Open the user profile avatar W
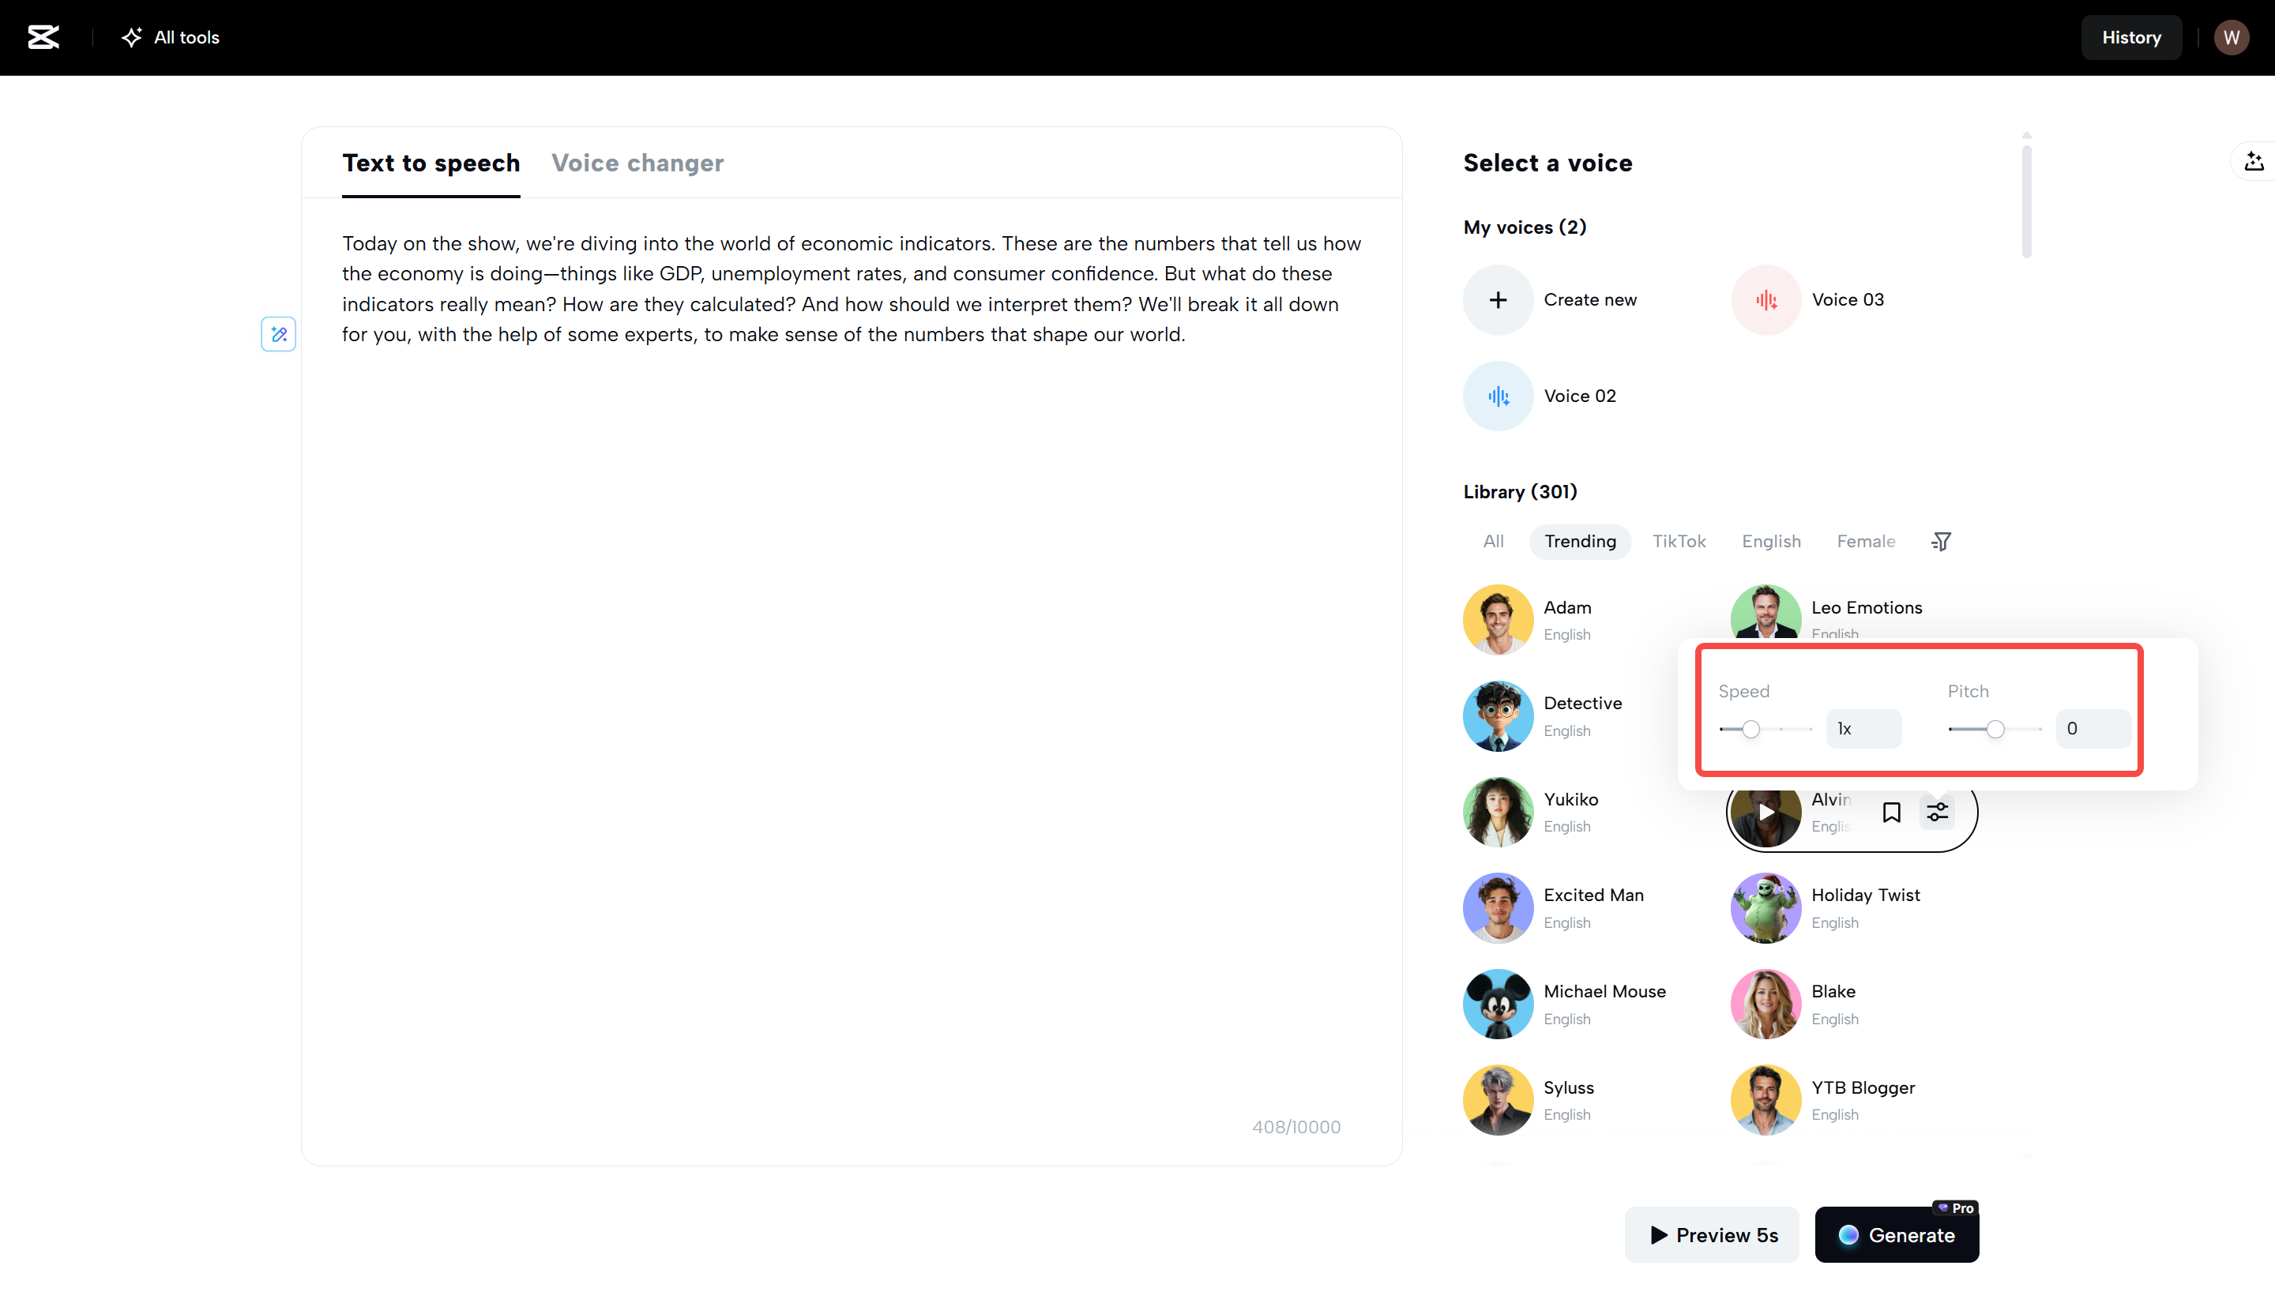Image resolution: width=2275 pixels, height=1303 pixels. coord(2231,36)
